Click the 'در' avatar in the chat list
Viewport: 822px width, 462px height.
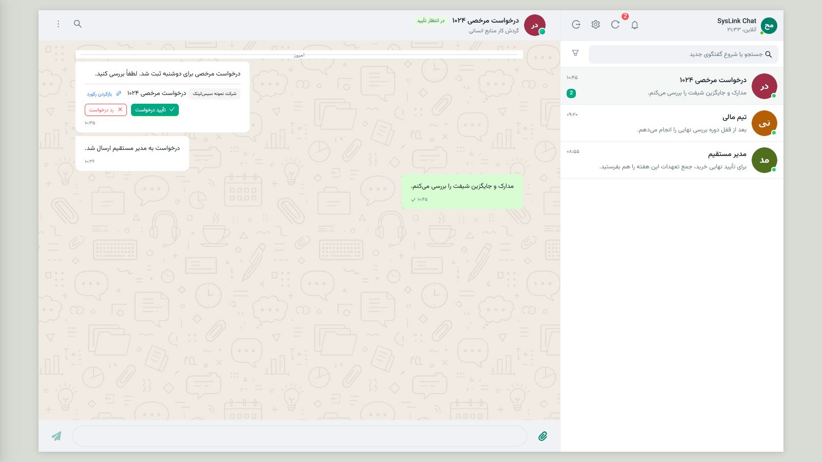pos(764,86)
